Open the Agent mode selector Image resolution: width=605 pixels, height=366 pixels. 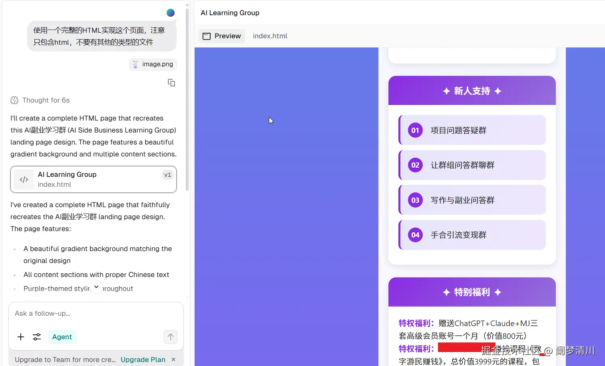[x=62, y=337]
